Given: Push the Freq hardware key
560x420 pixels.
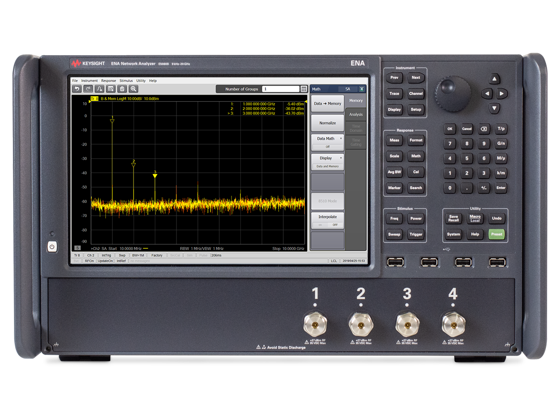Looking at the screenshot, I should [394, 218].
